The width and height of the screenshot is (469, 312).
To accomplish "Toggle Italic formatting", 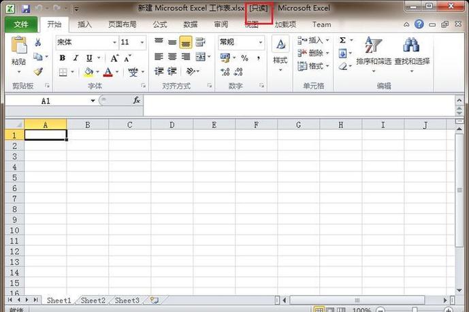I will pyautogui.click(x=76, y=58).
